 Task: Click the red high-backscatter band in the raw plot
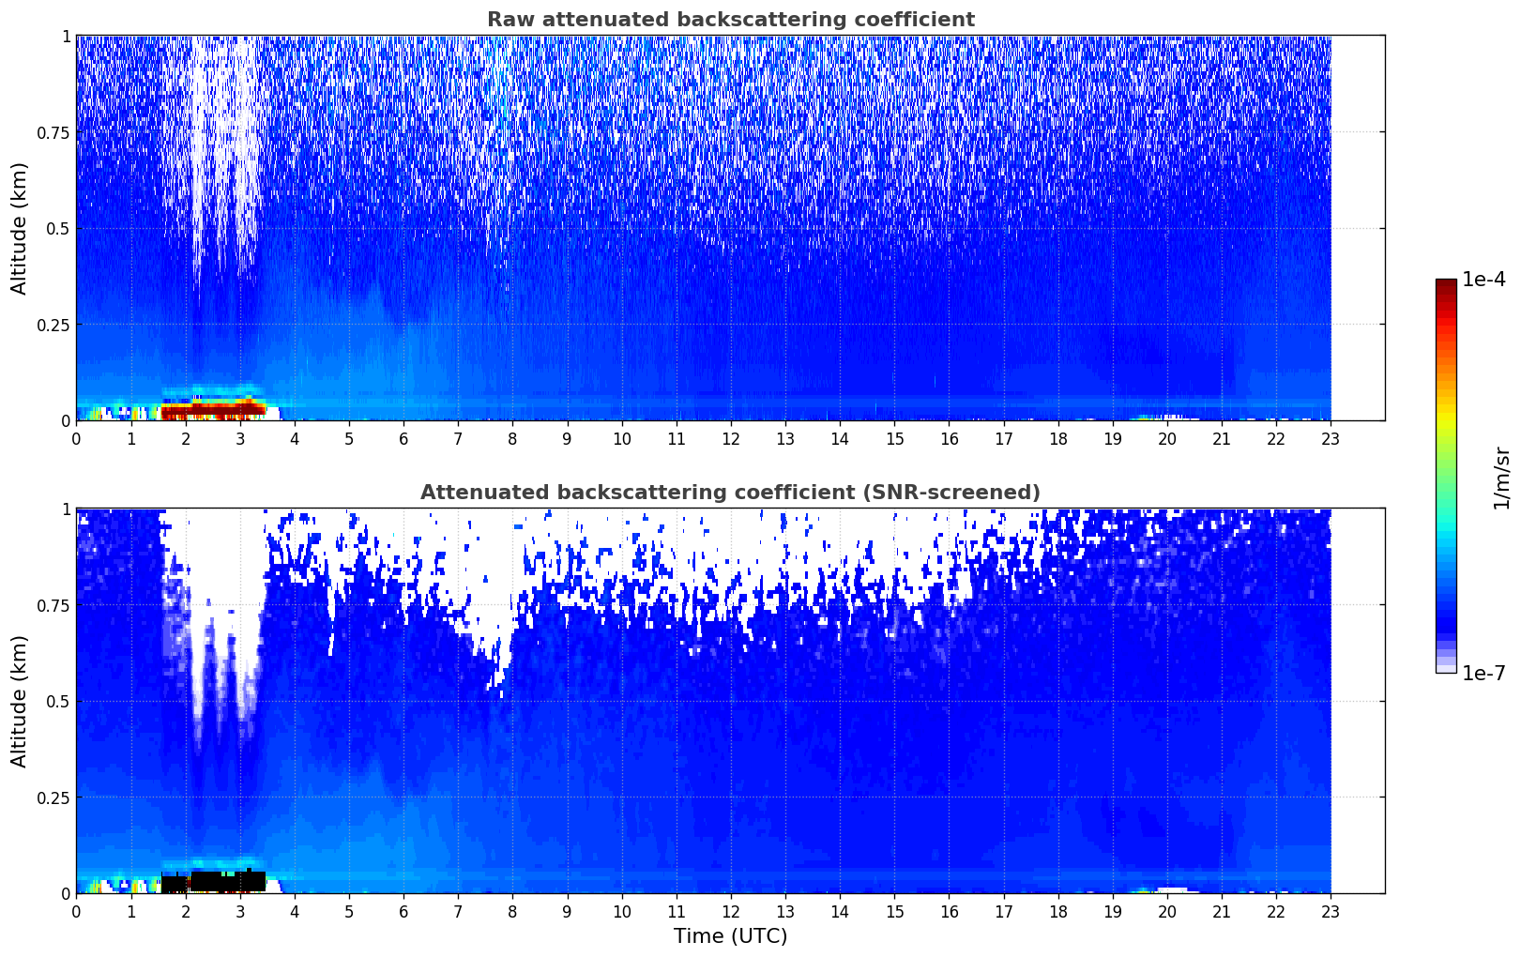click(214, 409)
